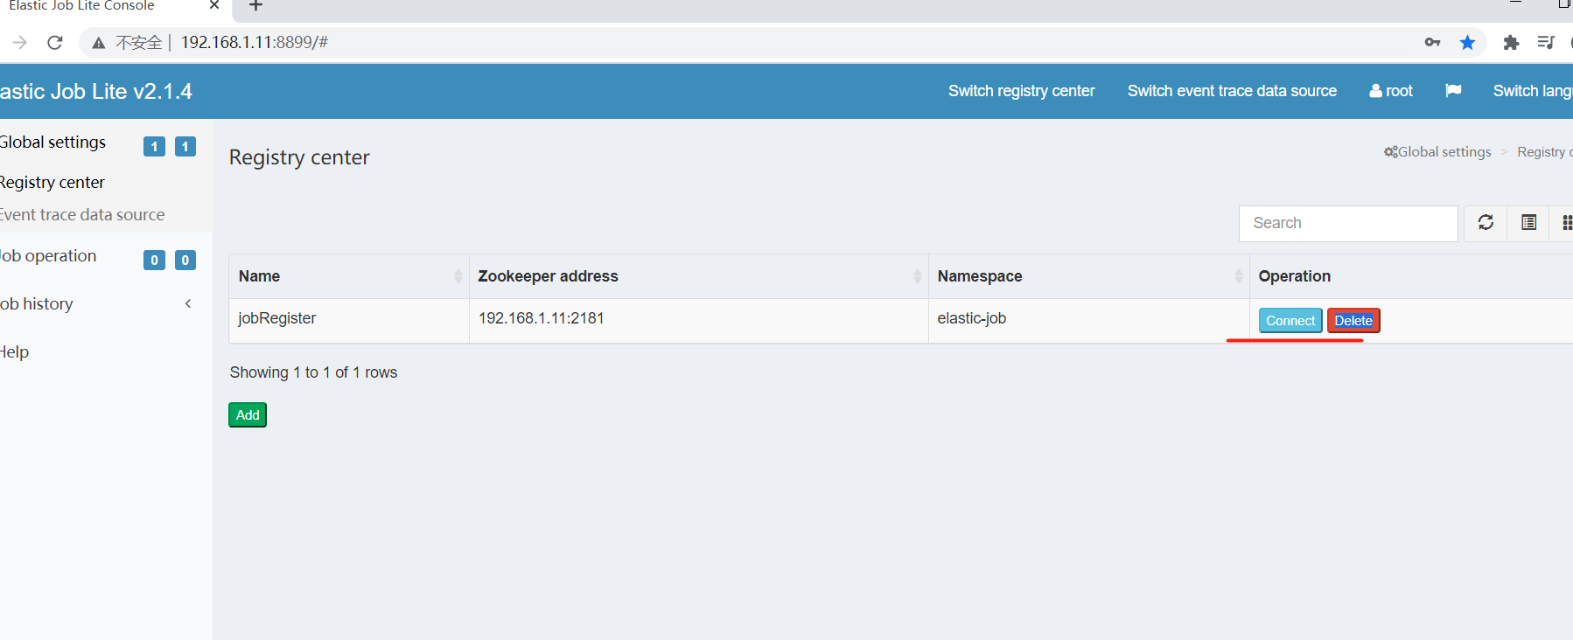Sort table by Namespace column
Screen dimensions: 1573x640
pyautogui.click(x=1089, y=276)
